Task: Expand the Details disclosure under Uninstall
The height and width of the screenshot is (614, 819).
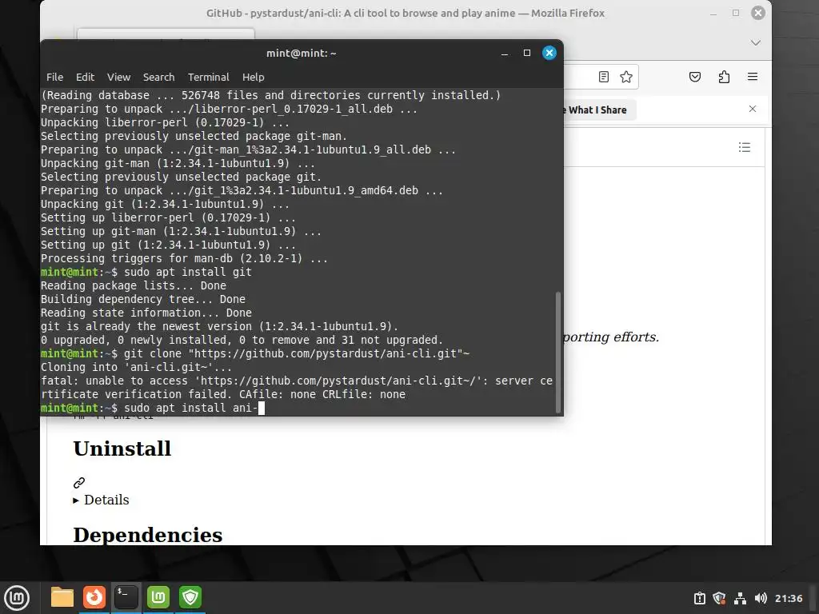Action: [x=102, y=500]
